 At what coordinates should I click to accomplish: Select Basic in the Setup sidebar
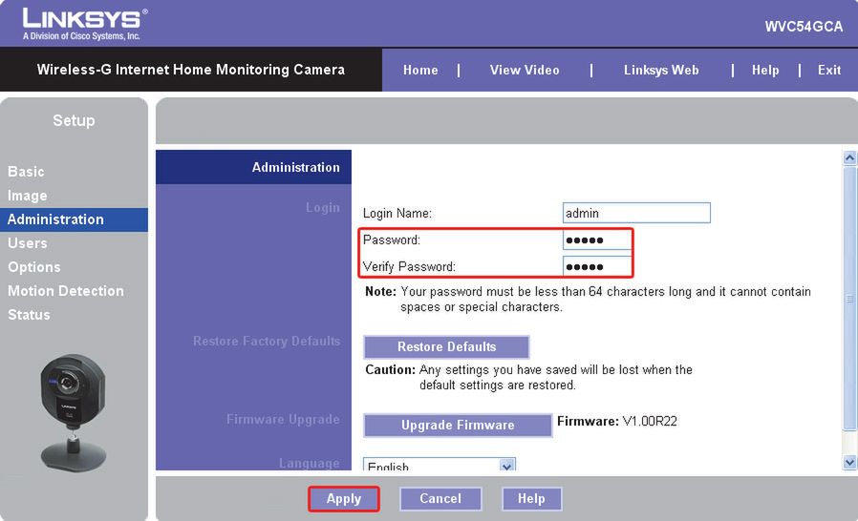26,172
